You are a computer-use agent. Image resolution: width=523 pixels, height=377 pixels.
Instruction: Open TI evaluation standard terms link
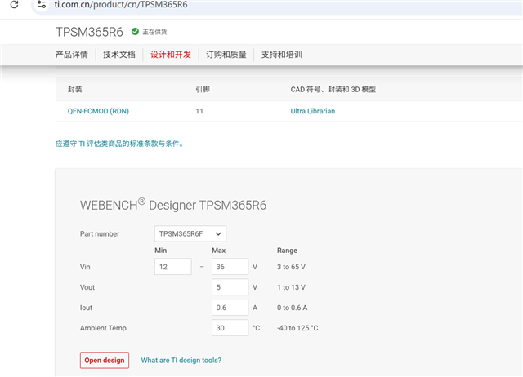[119, 144]
